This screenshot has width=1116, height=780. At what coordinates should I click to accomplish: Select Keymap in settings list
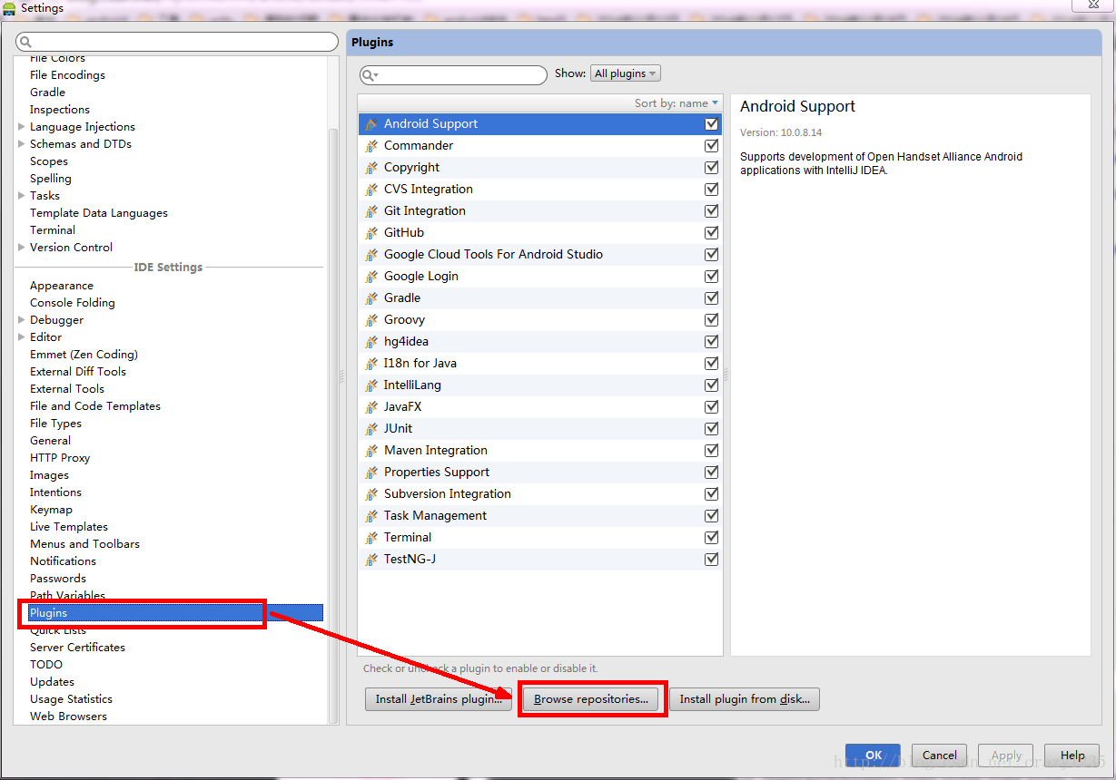(x=51, y=510)
